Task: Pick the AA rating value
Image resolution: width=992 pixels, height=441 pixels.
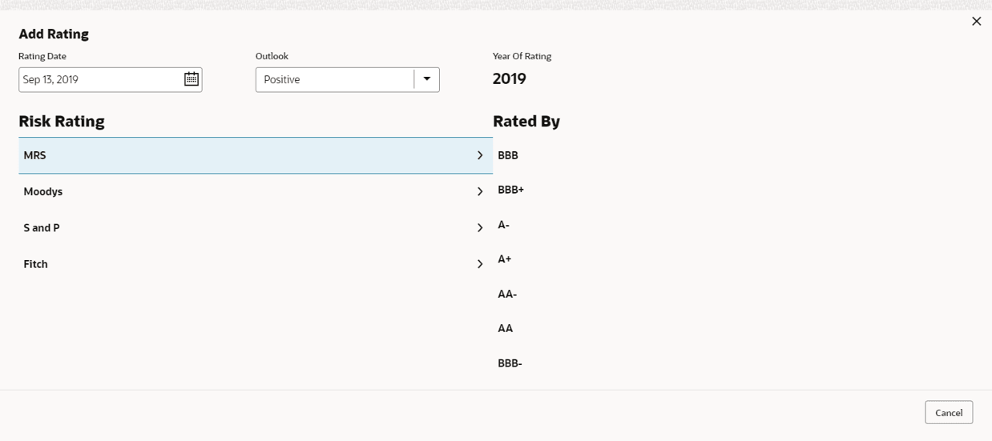Action: coord(505,328)
